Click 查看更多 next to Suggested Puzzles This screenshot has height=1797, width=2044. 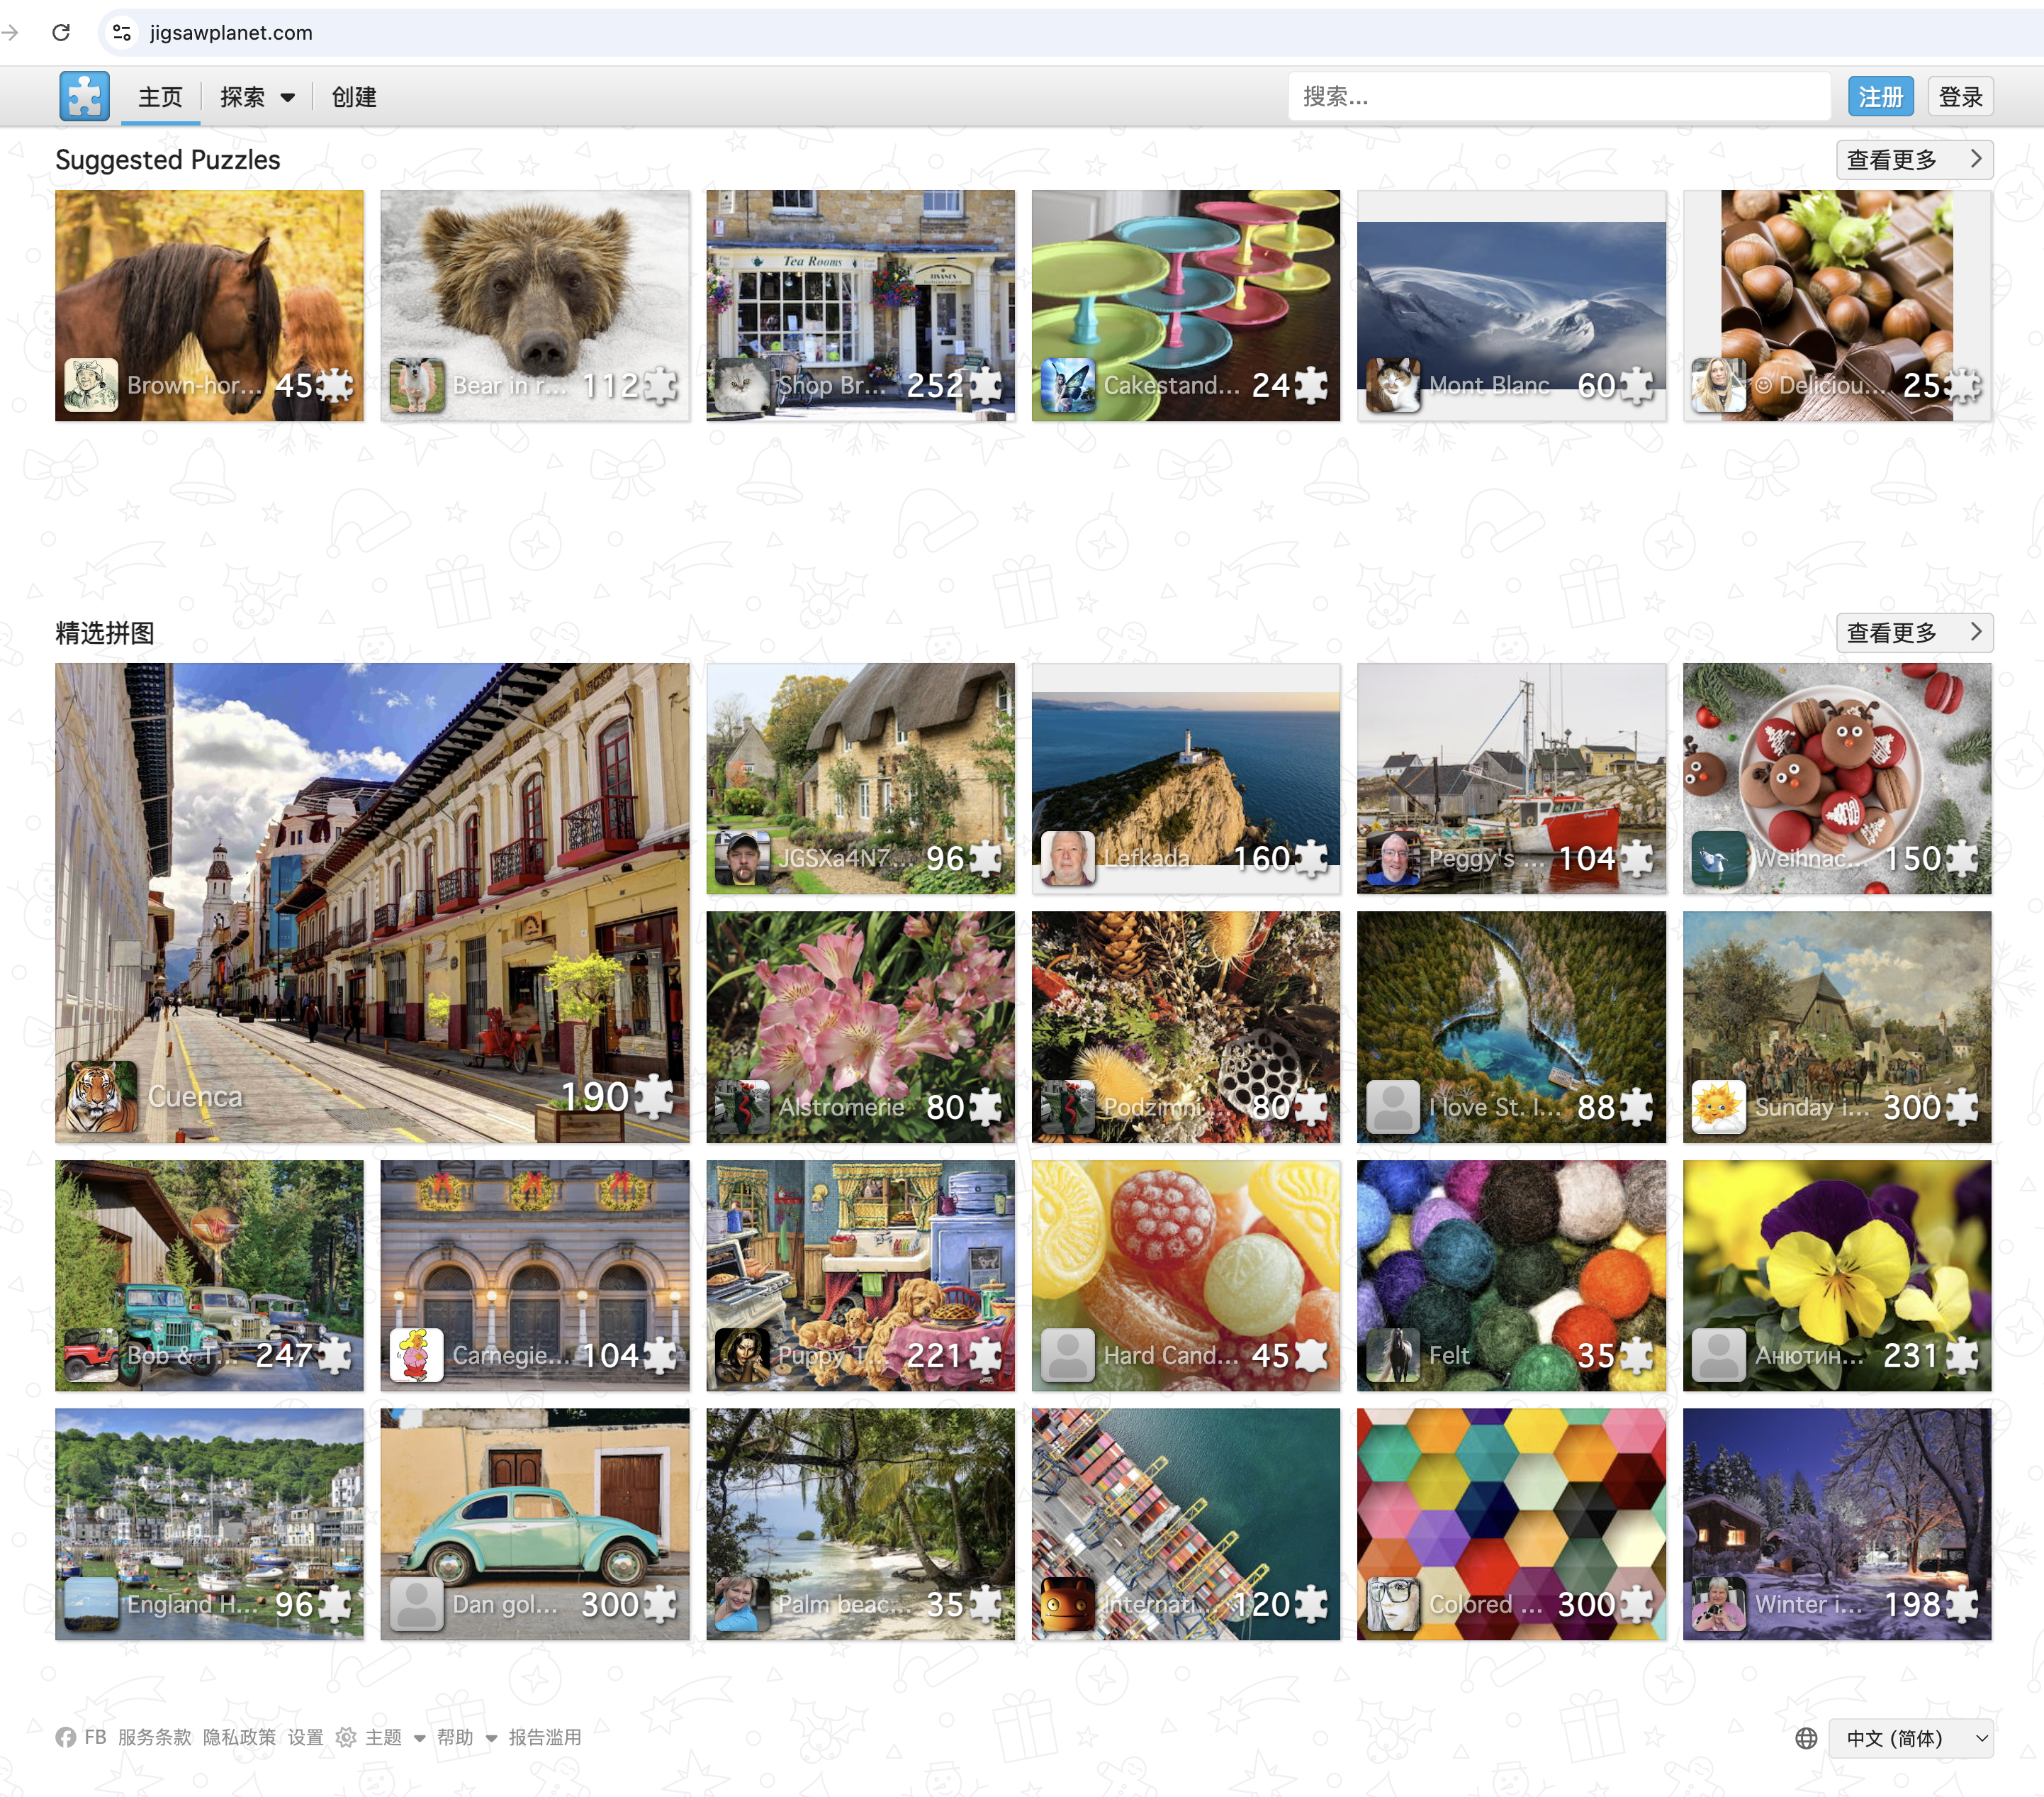pyautogui.click(x=1914, y=159)
